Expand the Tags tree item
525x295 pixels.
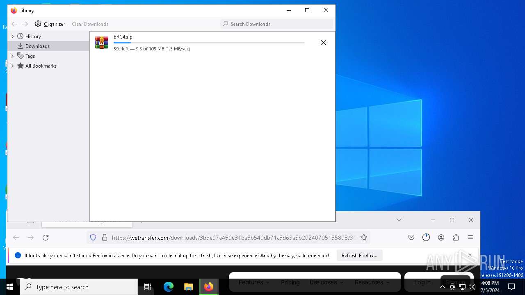point(13,56)
